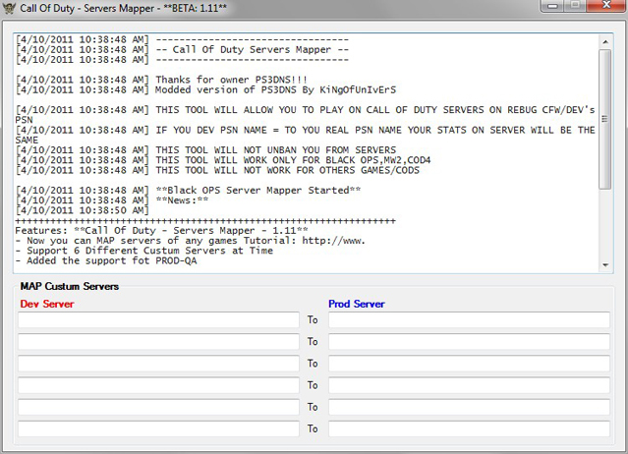Click 'Features: **Call Of Duty - Servers Mapper - 1.11**'
The height and width of the screenshot is (454, 628).
(161, 231)
